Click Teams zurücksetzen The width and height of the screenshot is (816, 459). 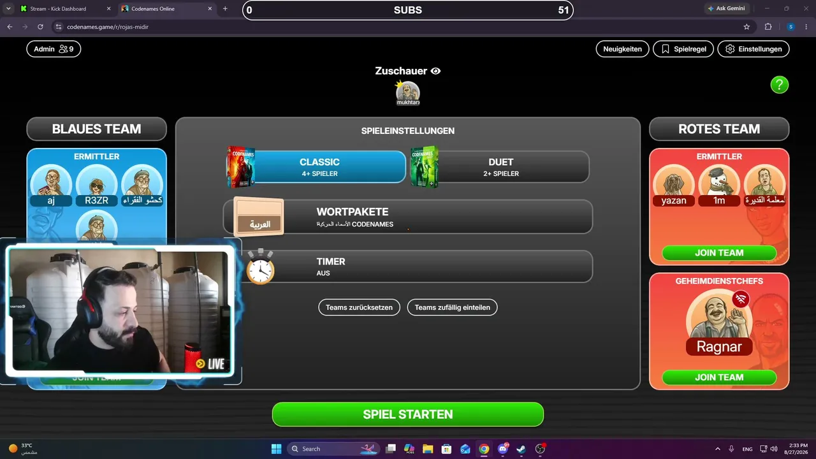coord(360,307)
